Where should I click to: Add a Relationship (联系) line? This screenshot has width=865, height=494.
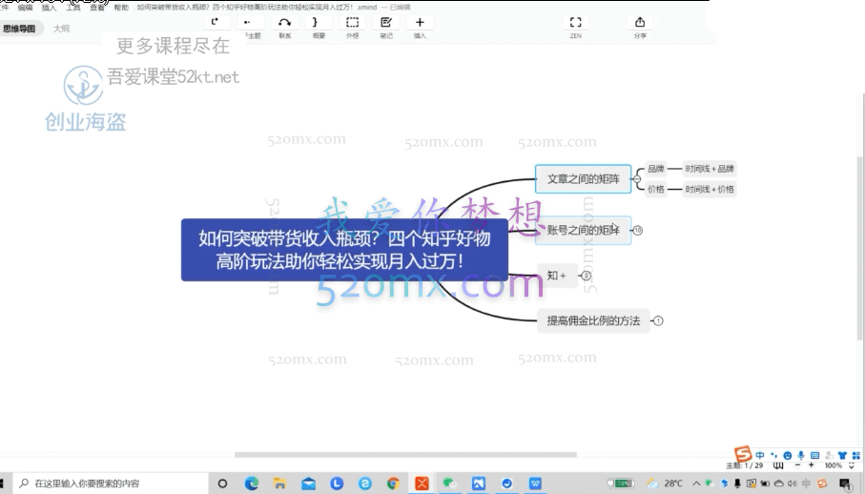[284, 23]
